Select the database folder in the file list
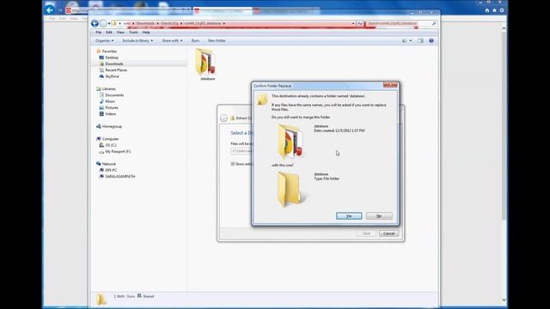Image resolution: width=550 pixels, height=309 pixels. click(207, 64)
